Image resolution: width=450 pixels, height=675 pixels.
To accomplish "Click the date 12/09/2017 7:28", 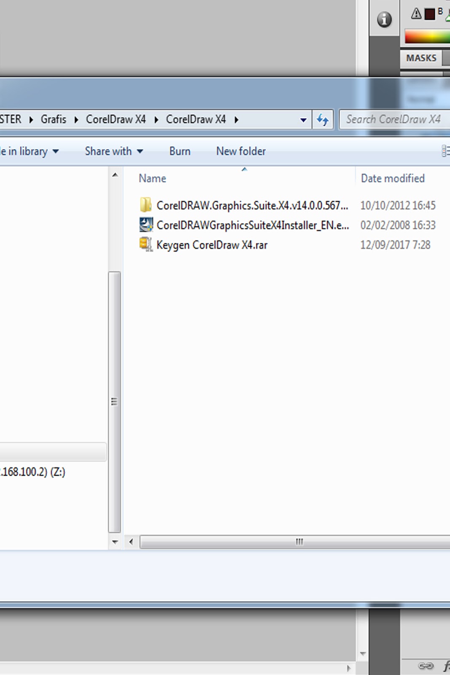I will pyautogui.click(x=395, y=245).
